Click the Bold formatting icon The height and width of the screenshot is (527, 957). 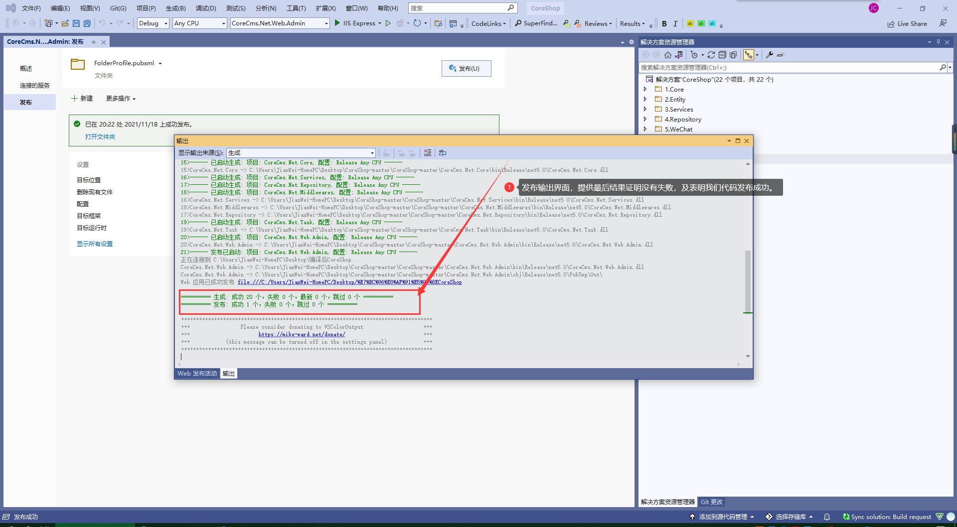[664, 23]
